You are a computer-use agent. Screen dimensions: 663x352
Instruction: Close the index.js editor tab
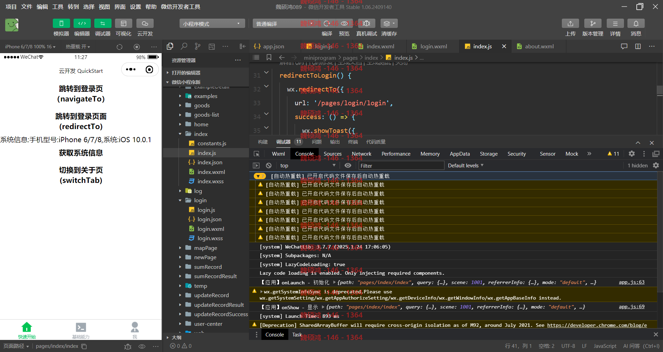504,46
